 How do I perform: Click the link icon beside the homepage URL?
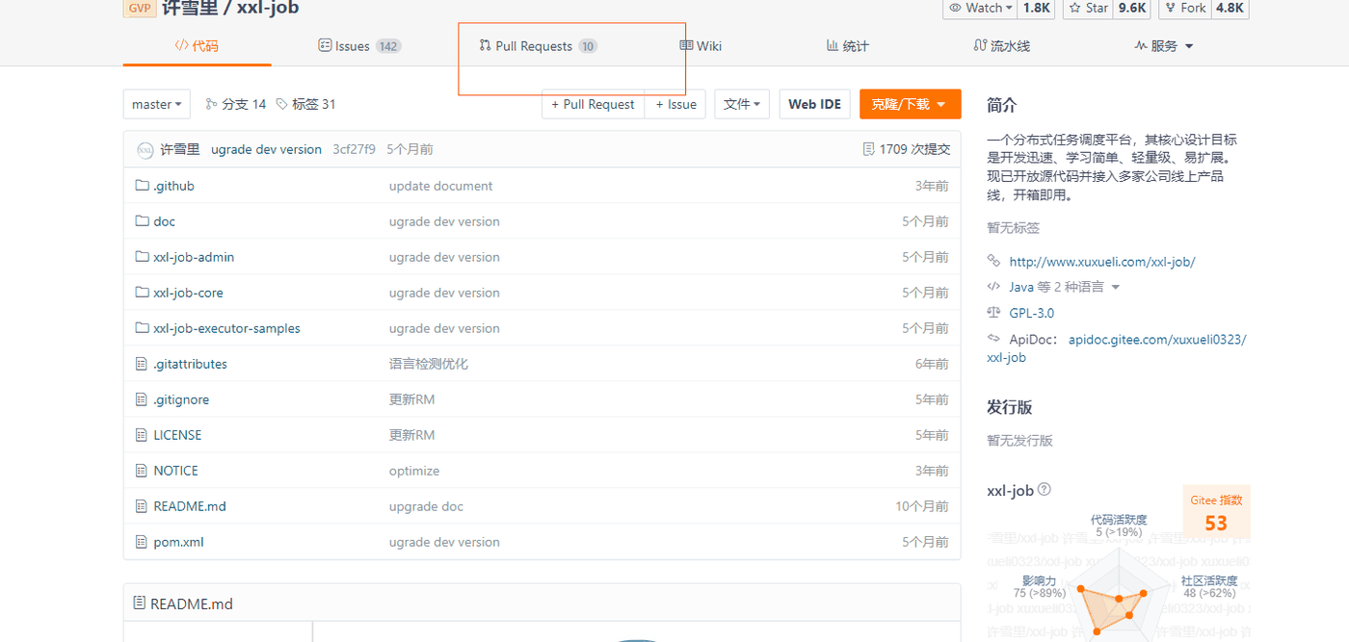pos(993,261)
